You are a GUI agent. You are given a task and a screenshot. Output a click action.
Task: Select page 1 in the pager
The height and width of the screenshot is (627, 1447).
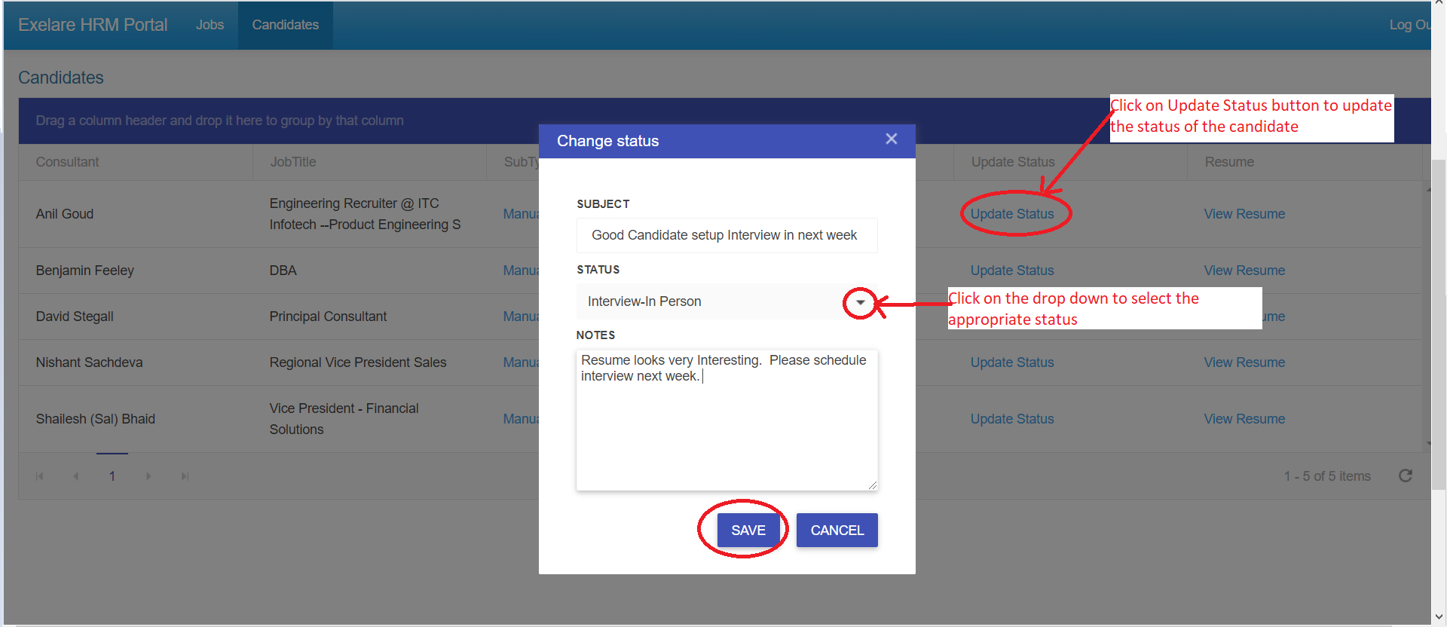[112, 476]
